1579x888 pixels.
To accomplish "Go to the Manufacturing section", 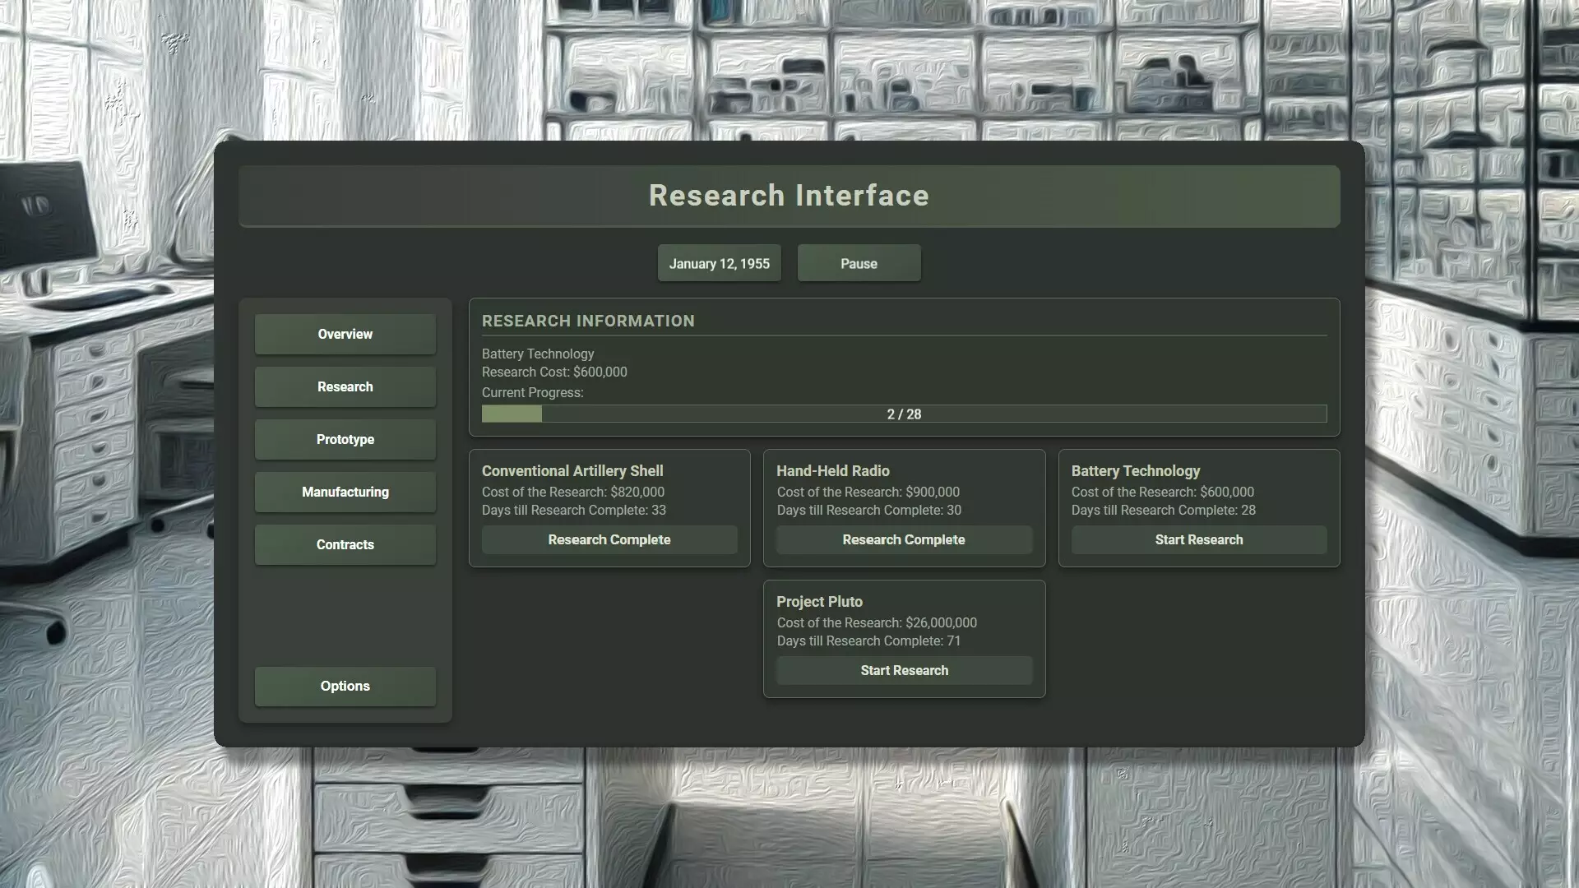I will click(x=345, y=492).
